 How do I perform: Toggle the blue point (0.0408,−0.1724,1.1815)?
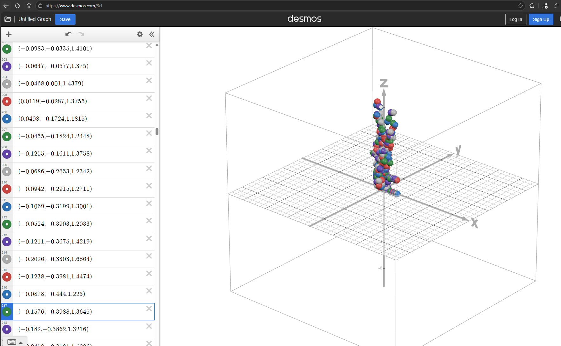pos(7,119)
